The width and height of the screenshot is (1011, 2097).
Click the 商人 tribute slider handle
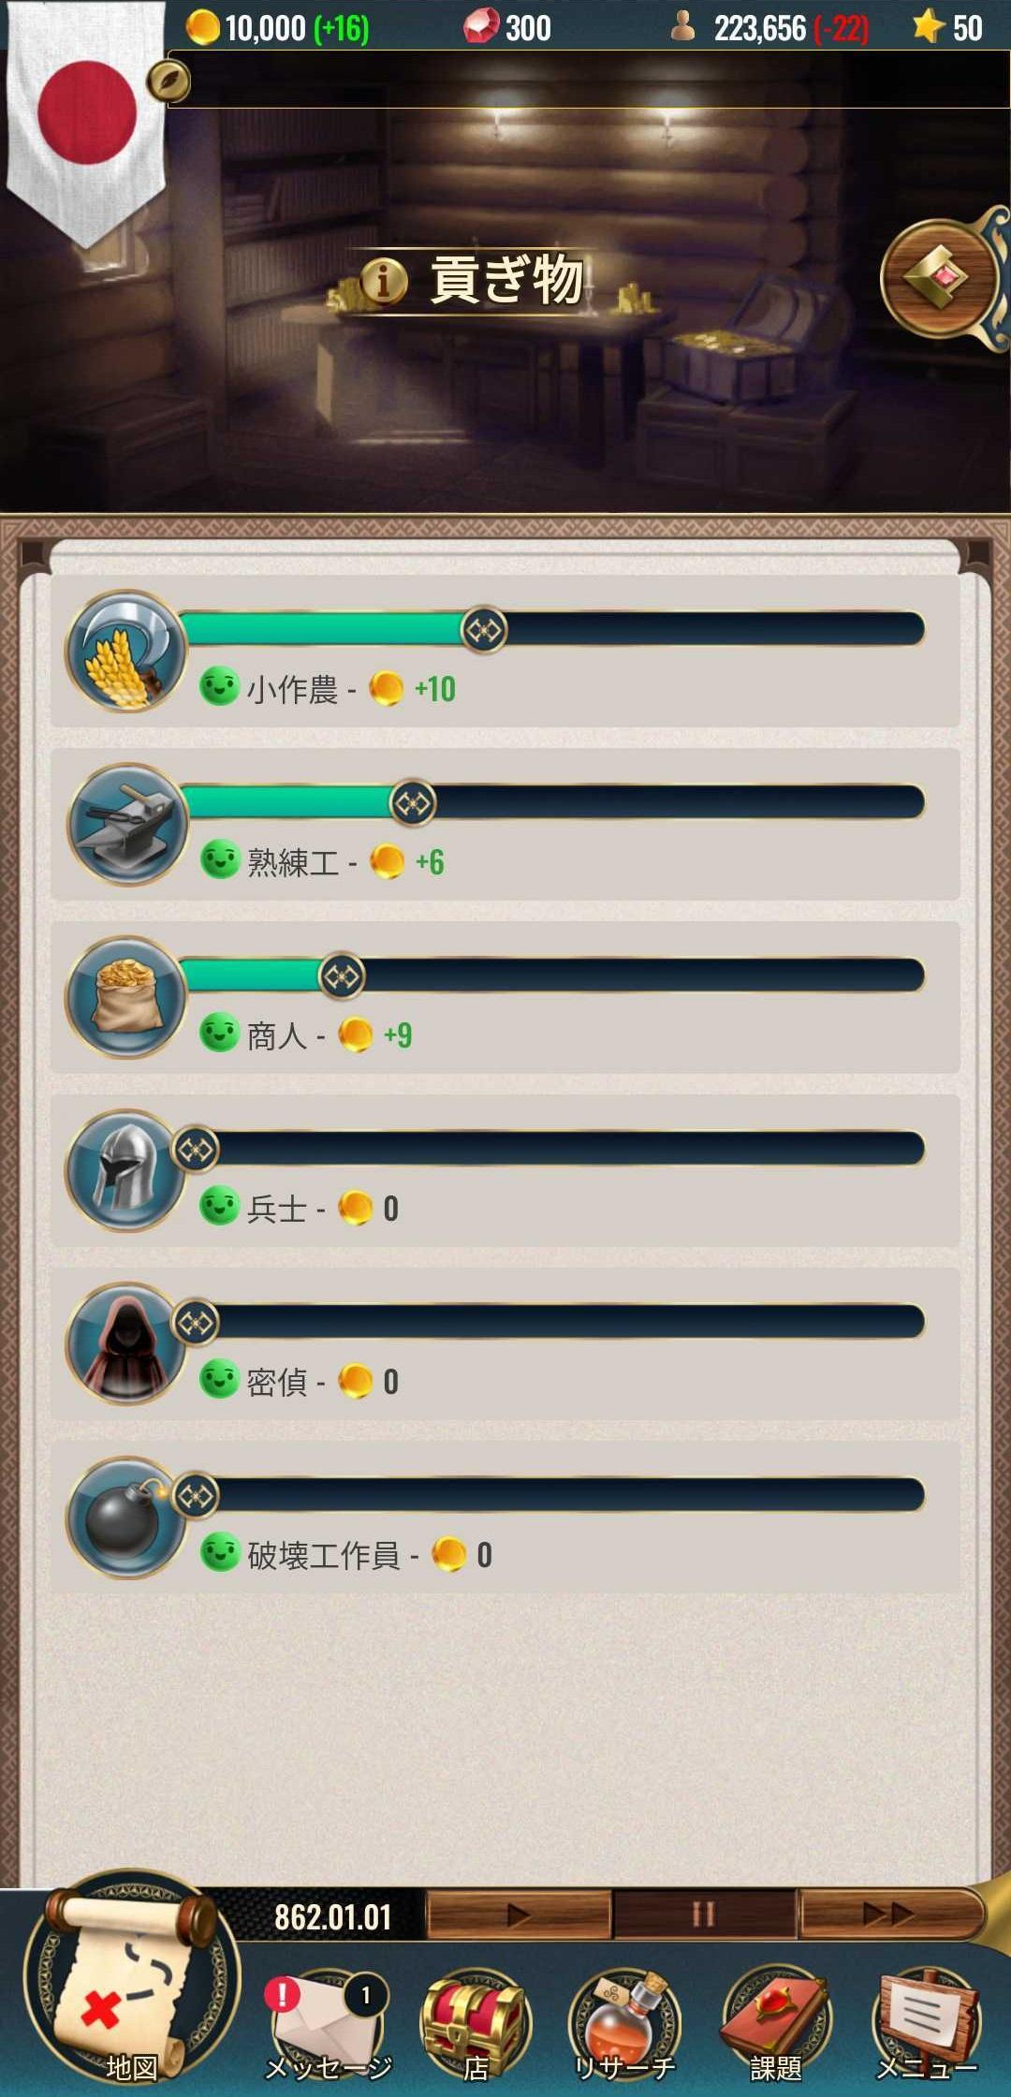(x=342, y=976)
